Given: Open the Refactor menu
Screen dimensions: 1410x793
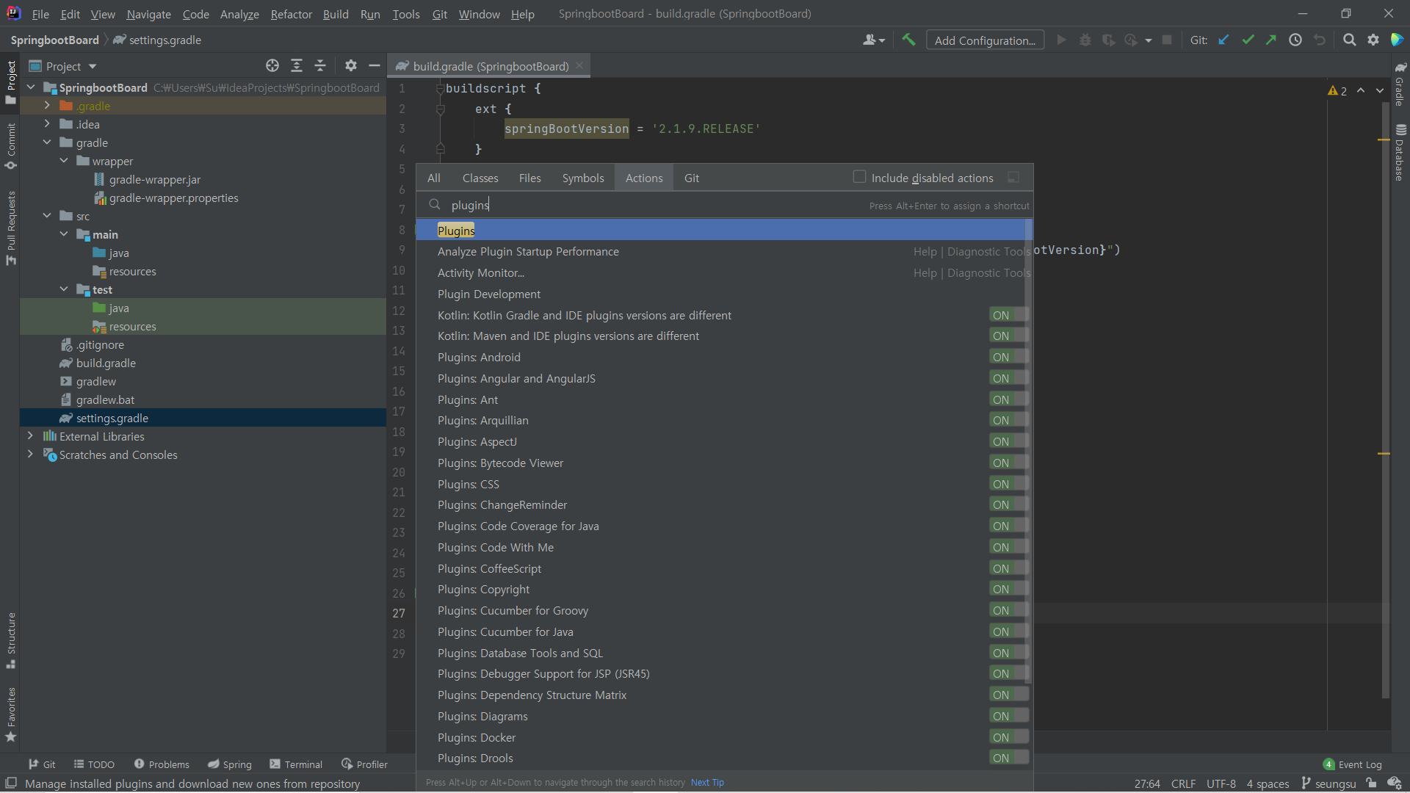Looking at the screenshot, I should 291,14.
